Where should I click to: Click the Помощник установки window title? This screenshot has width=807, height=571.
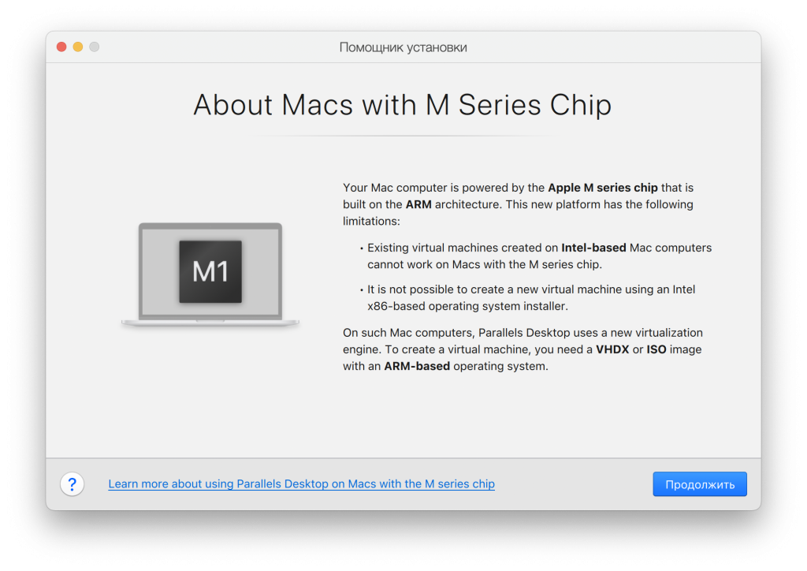(x=403, y=47)
